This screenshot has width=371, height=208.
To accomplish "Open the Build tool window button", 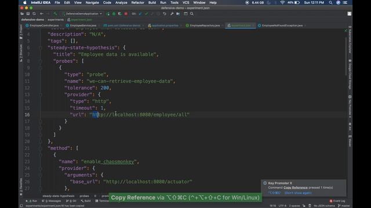I will pos(86,201).
